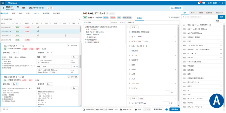The image size is (226, 113).
Task: Click the 会計 button in bottom toolbar
Action: click(99, 109)
